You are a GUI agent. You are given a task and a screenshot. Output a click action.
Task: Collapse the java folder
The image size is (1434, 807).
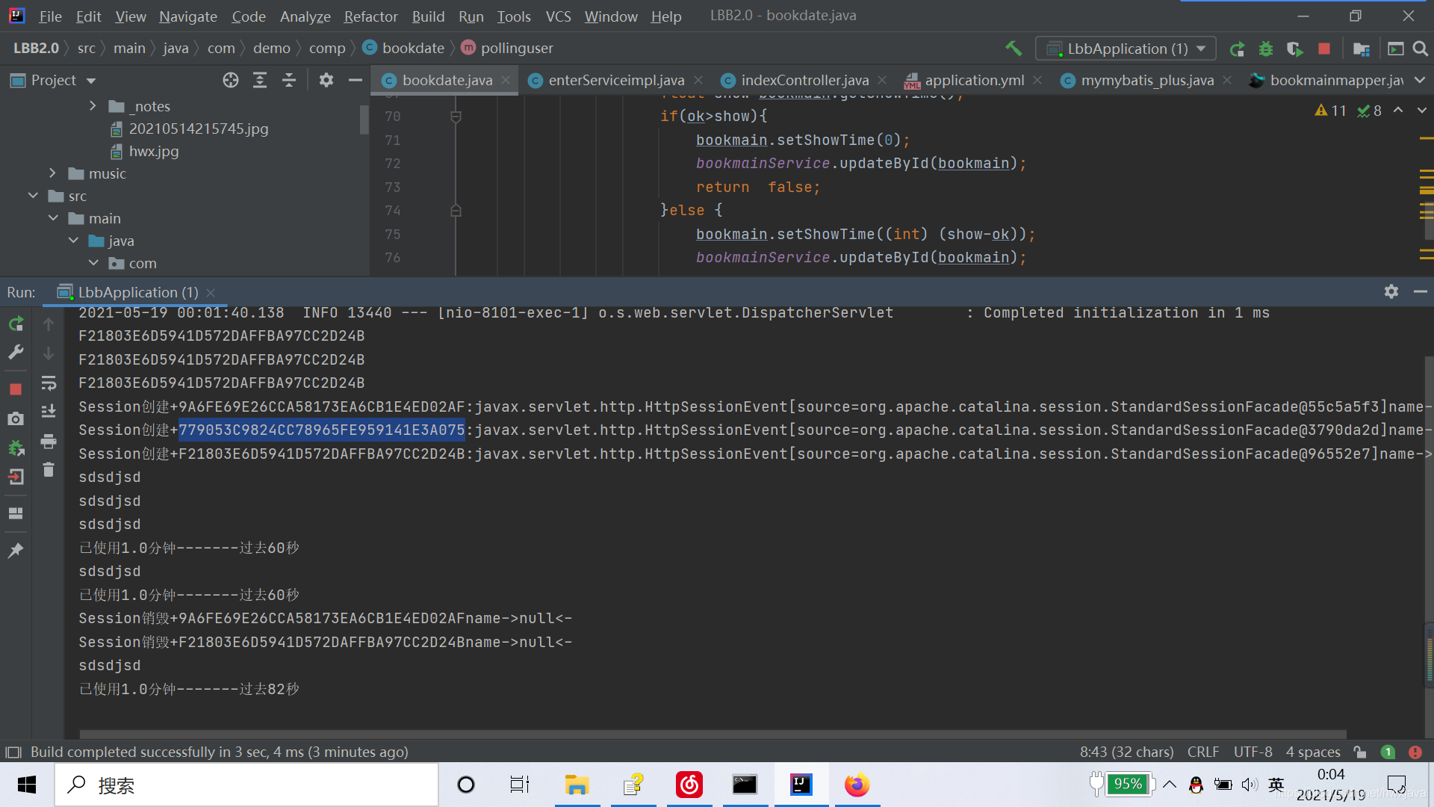click(x=73, y=241)
